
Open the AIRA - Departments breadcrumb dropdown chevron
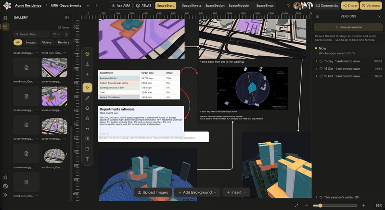[88, 6]
